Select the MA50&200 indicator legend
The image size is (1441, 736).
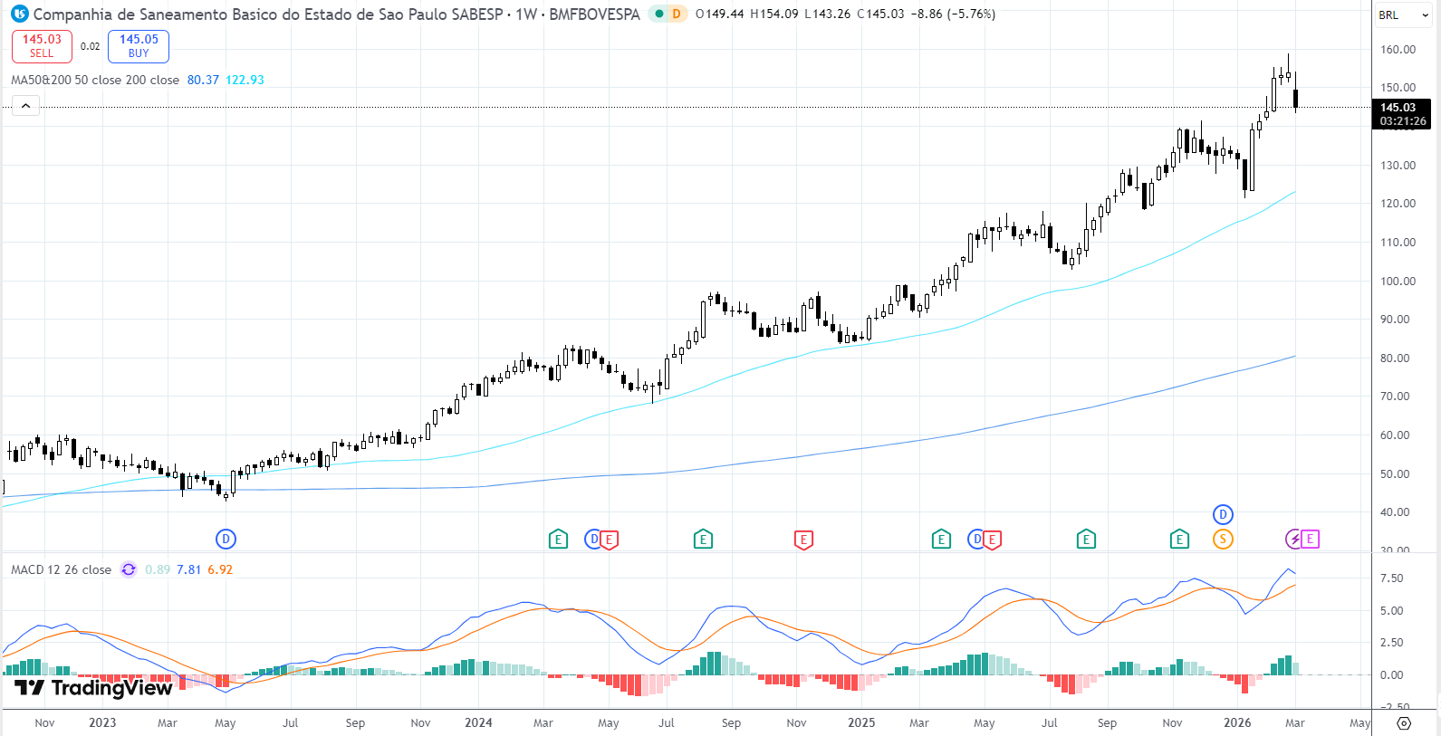tap(94, 81)
